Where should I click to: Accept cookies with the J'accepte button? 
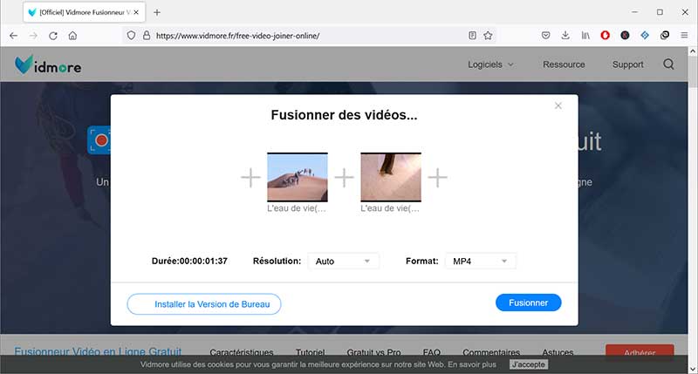coord(529,364)
